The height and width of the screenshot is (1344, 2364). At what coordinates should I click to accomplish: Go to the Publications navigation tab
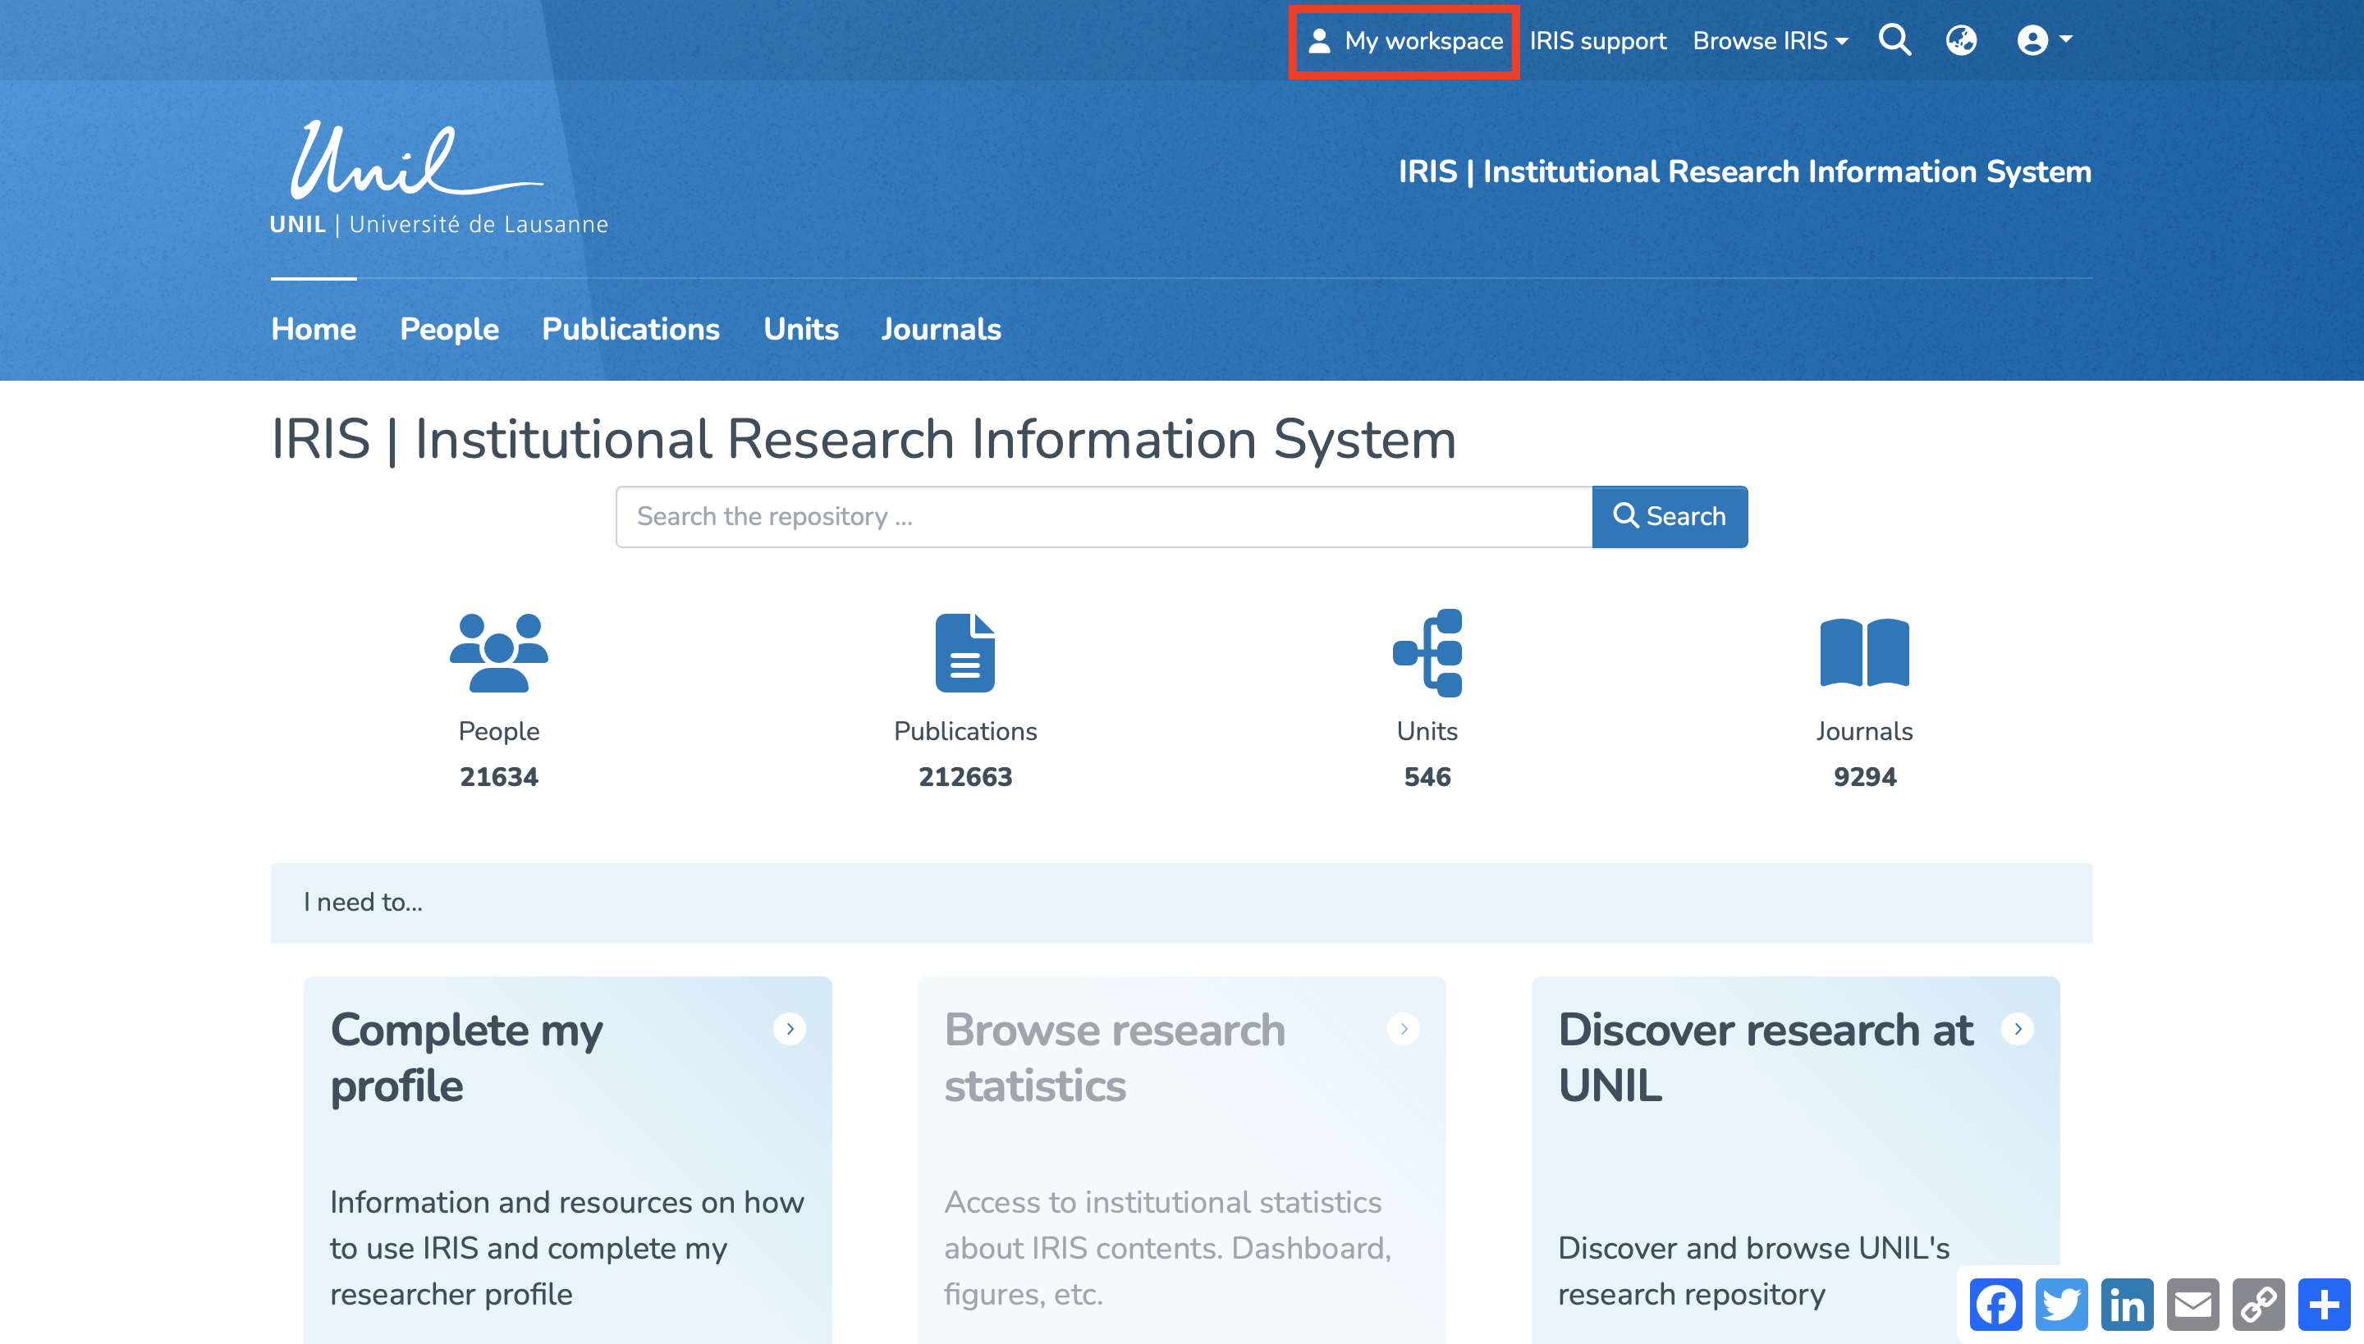click(630, 328)
